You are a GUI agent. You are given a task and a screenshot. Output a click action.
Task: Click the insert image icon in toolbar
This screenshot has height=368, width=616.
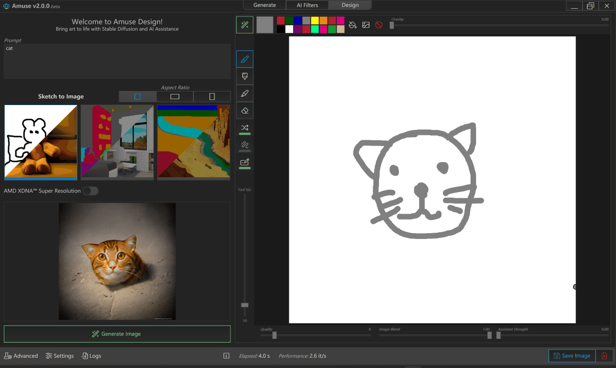pos(366,25)
